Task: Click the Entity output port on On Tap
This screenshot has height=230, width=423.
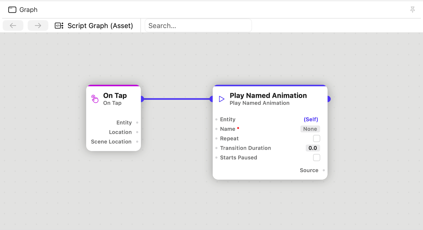Action: 137,123
